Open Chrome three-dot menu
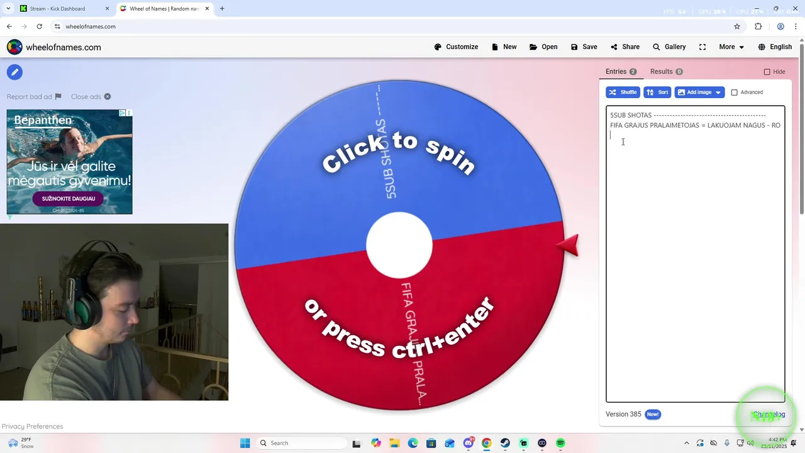 pos(796,26)
